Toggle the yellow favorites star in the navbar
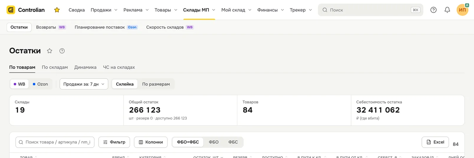The image size is (474, 158). coord(57,10)
